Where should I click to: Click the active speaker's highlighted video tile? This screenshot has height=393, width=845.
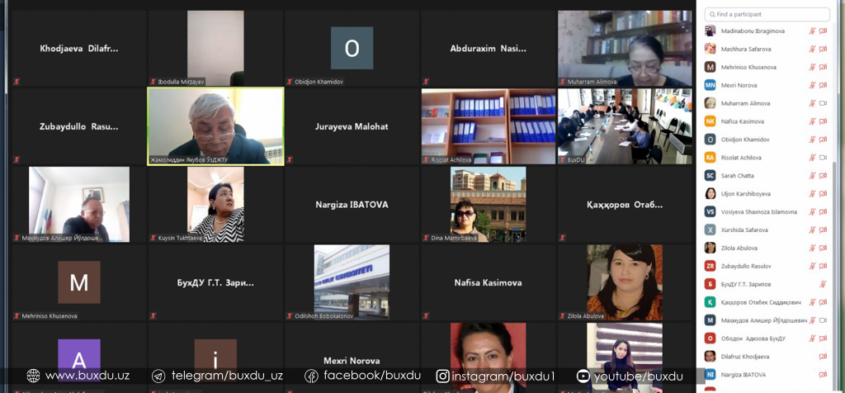tap(215, 125)
